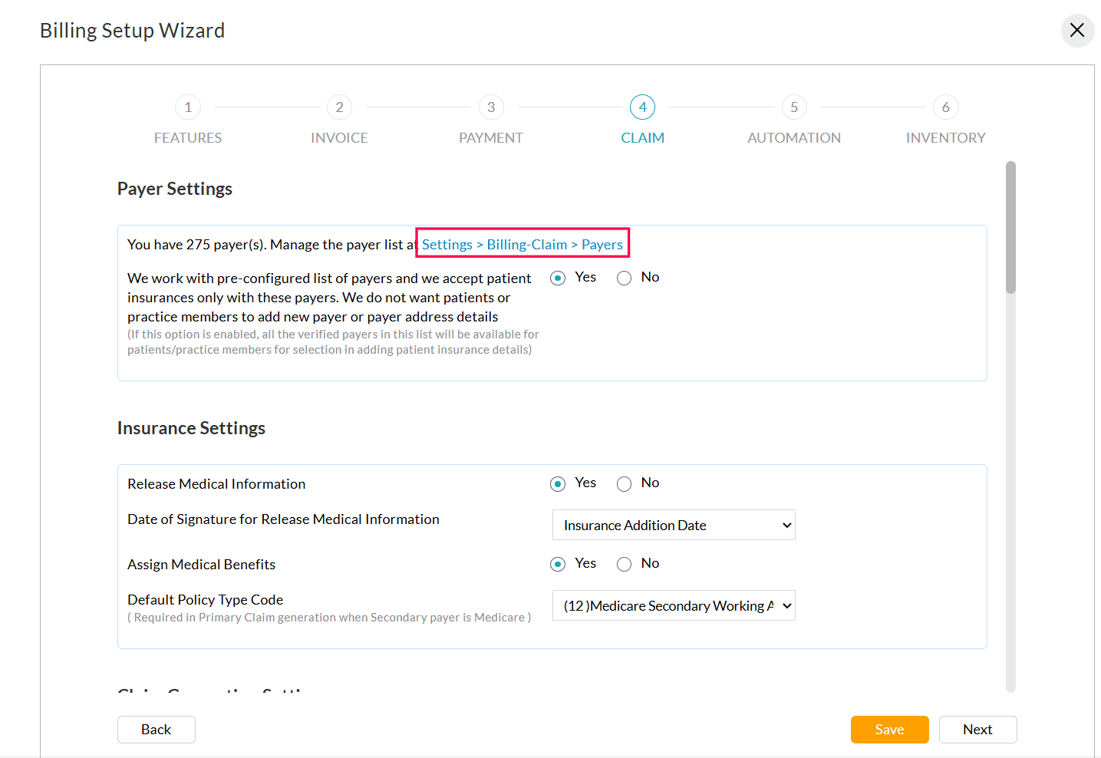The image size is (1101, 758).
Task: Close the Billing Setup Wizard
Action: tap(1077, 31)
